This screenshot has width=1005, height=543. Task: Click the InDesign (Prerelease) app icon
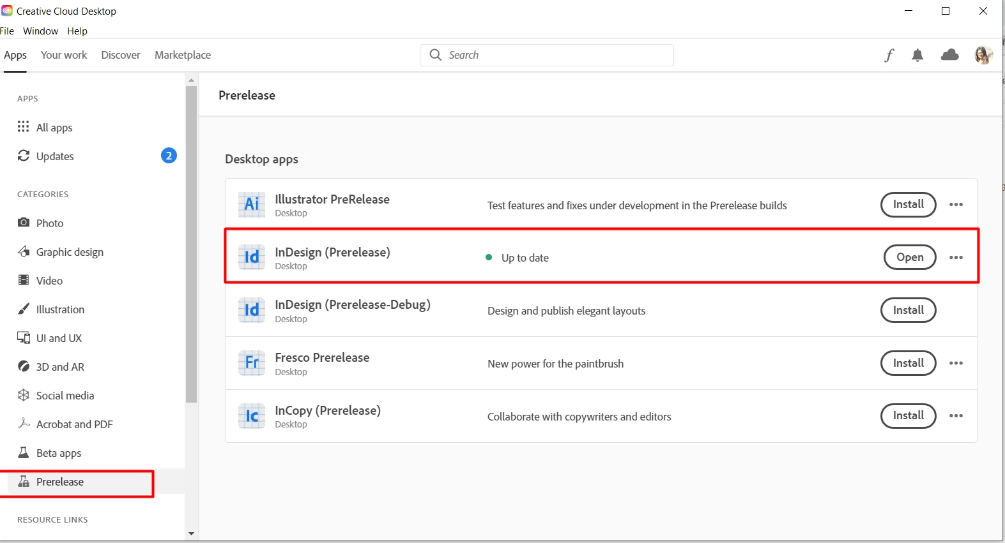pos(252,257)
